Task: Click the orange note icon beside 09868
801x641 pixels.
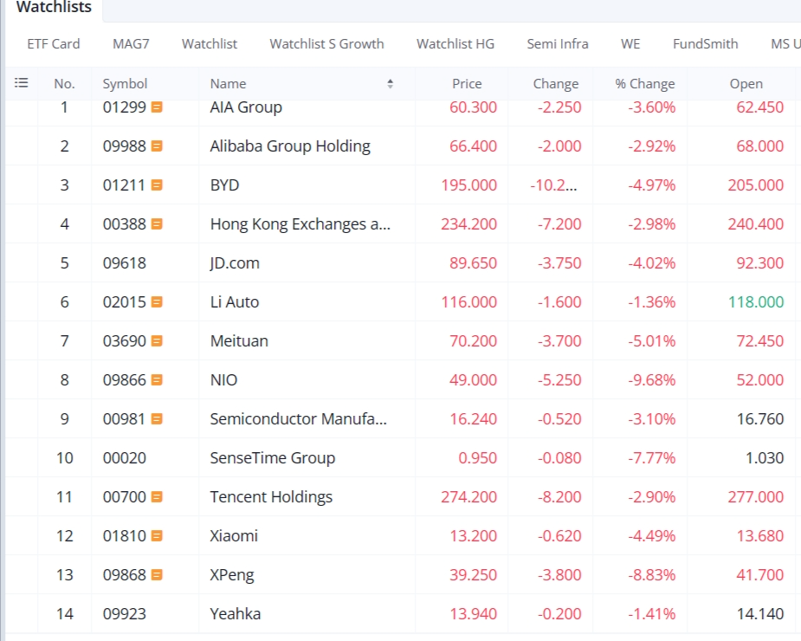Action: (157, 575)
